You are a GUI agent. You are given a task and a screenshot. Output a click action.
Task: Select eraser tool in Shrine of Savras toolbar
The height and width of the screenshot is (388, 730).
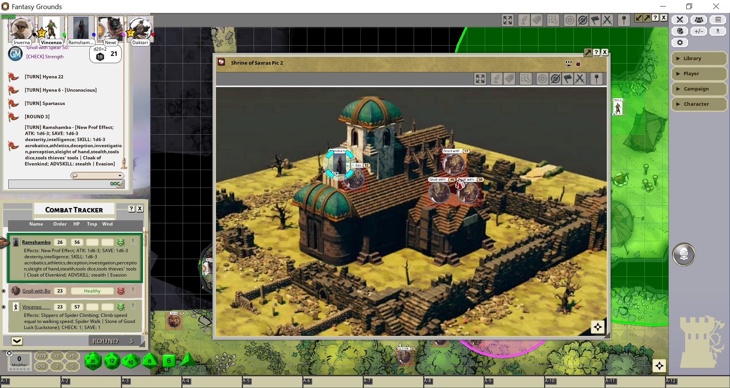click(x=509, y=79)
